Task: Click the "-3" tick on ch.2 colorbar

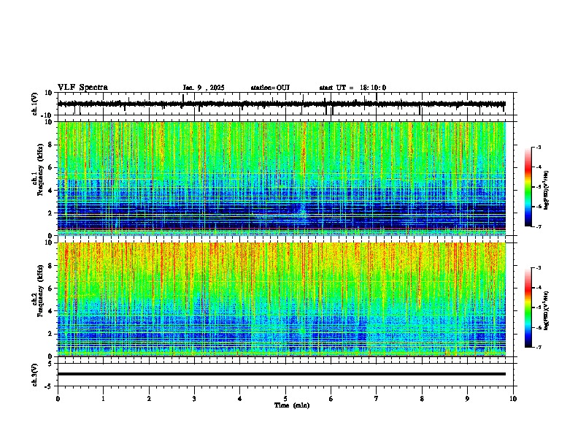Action: [x=538, y=268]
